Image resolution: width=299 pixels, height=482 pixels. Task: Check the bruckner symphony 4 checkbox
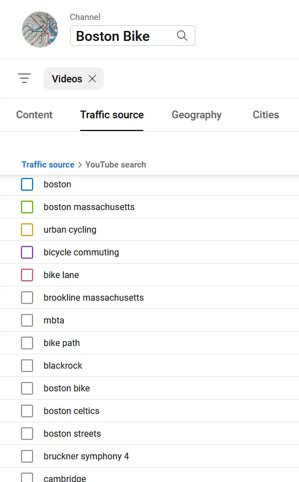click(27, 457)
